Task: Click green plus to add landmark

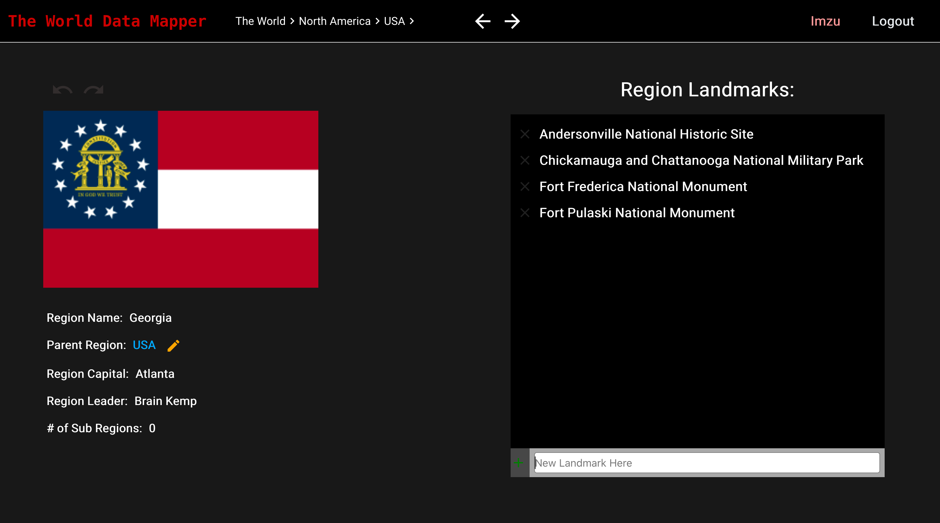Action: [x=518, y=463]
